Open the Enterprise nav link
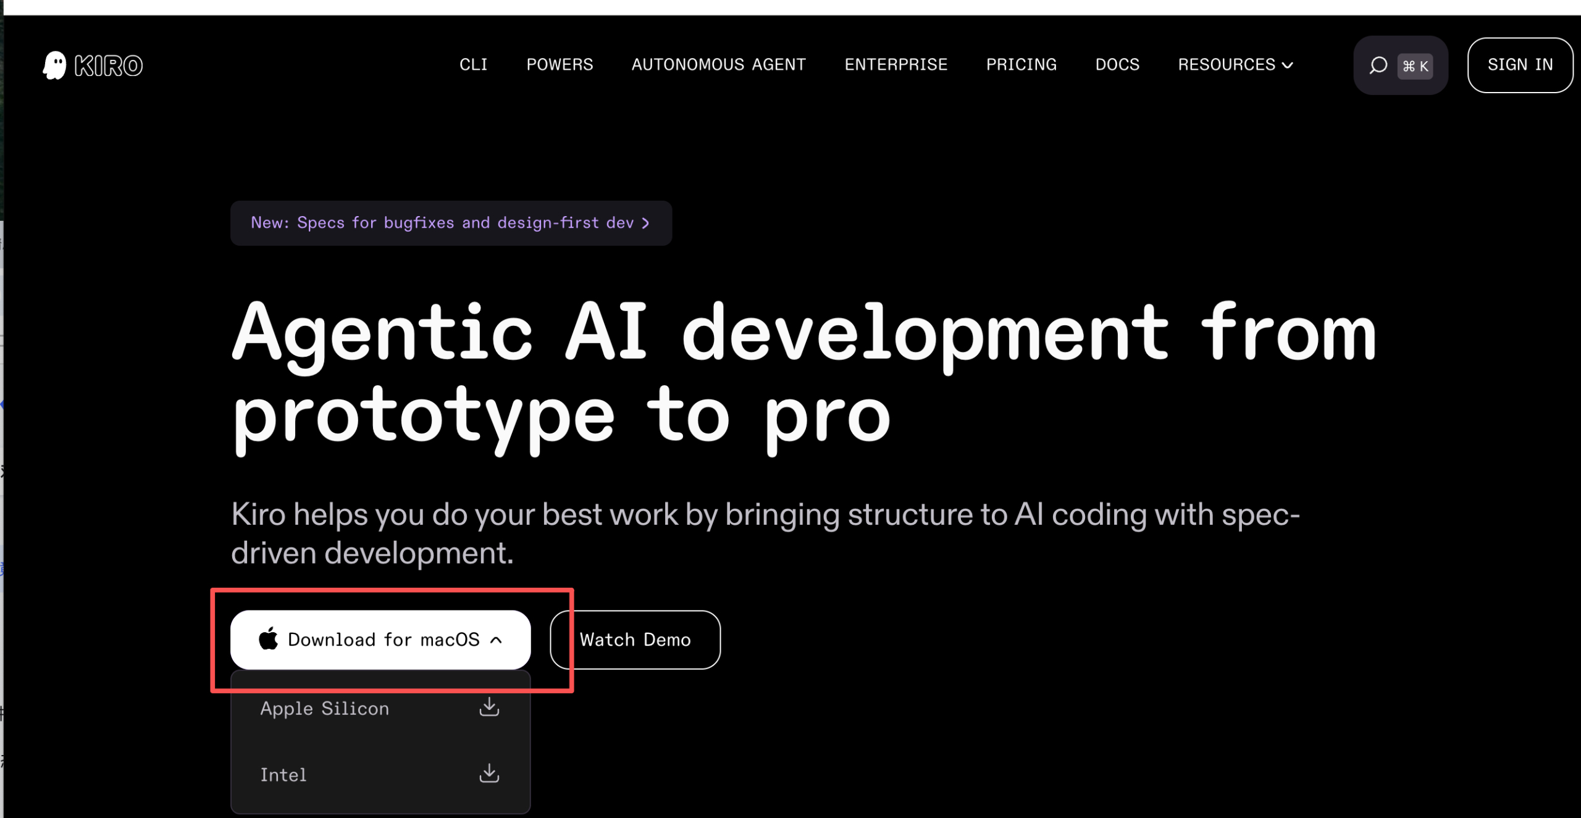1581x818 pixels. point(895,65)
